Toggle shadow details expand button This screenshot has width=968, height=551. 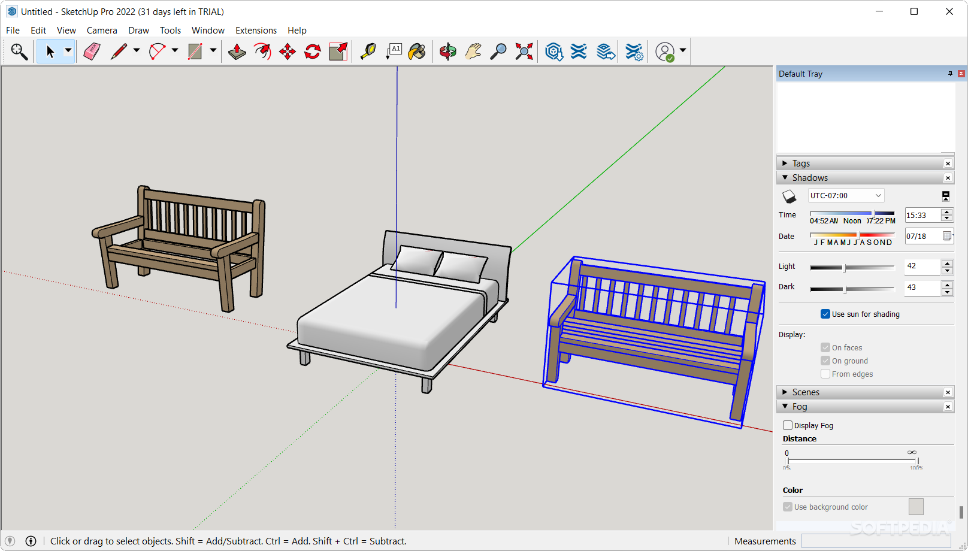click(x=945, y=196)
